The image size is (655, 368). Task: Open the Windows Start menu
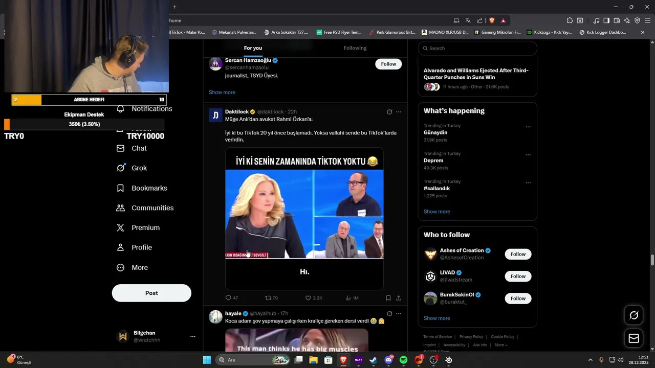207,360
